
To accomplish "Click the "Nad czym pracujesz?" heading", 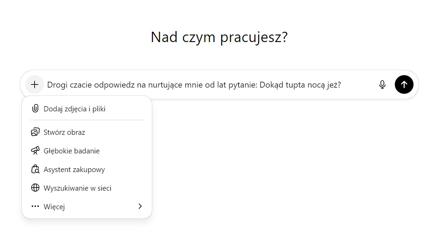I will pos(219,37).
